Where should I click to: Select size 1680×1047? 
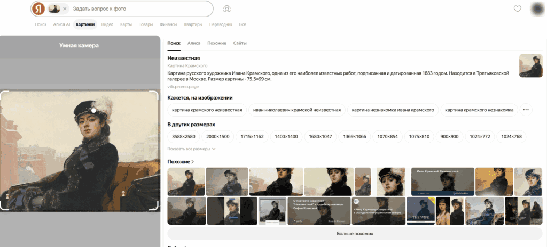click(321, 137)
